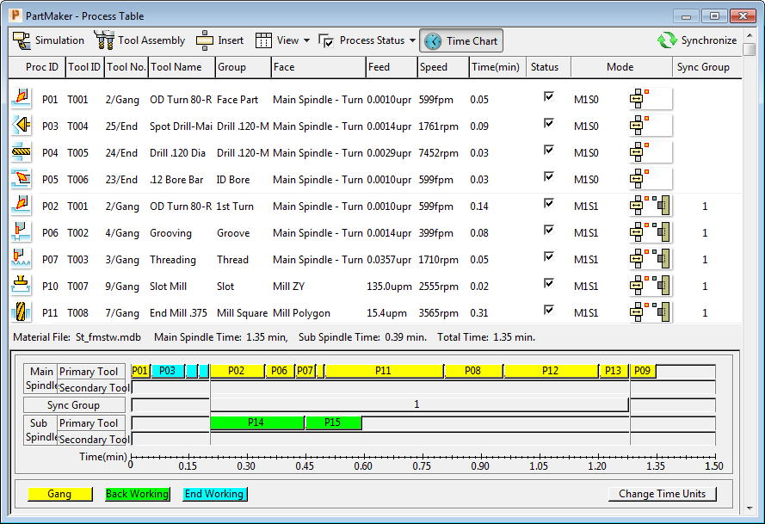This screenshot has width=765, height=524.
Task: Click the Change Time Units button
Action: point(662,494)
